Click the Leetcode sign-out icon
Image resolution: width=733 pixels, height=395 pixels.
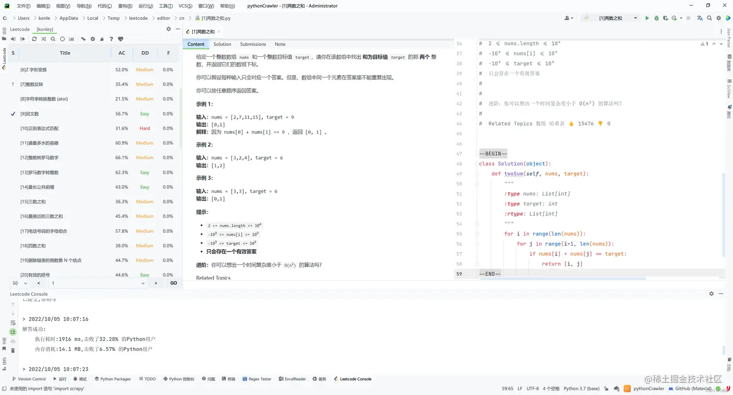coord(22,39)
